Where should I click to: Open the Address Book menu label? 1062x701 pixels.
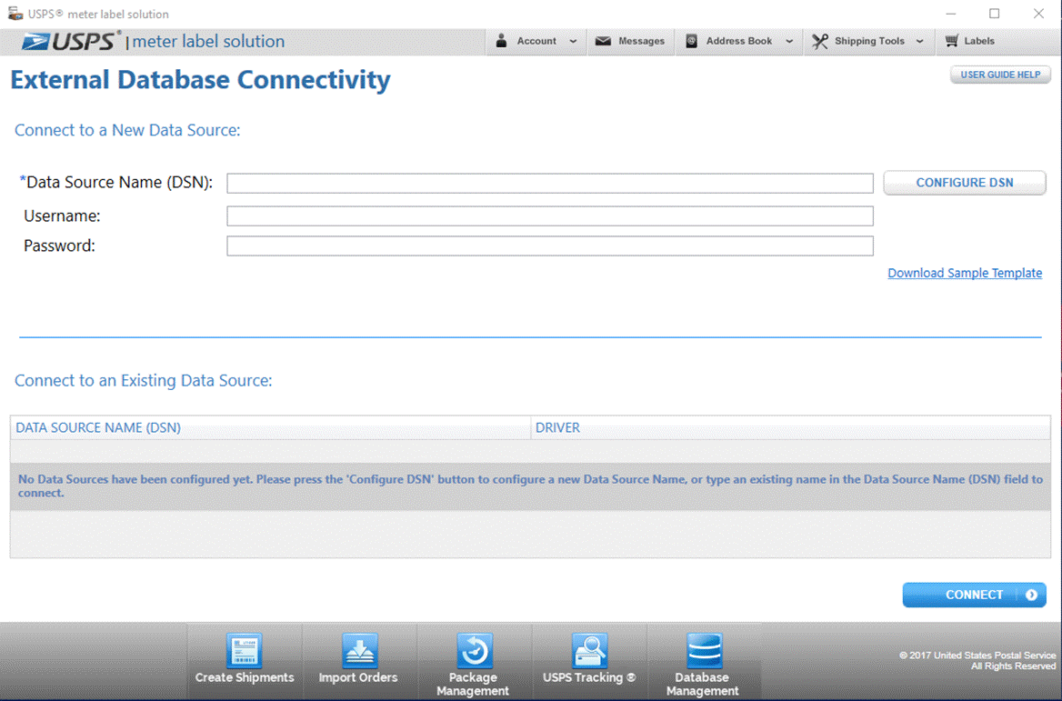click(x=739, y=41)
